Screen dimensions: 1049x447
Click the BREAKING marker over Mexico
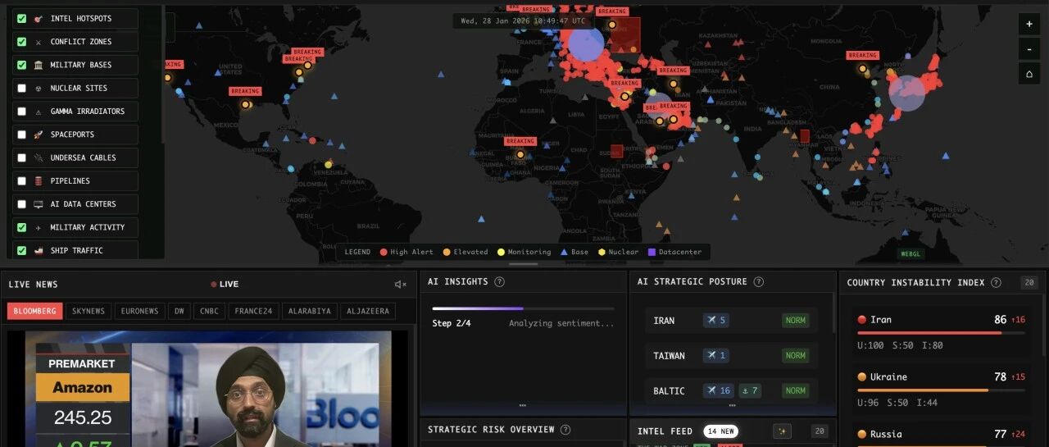tap(245, 92)
